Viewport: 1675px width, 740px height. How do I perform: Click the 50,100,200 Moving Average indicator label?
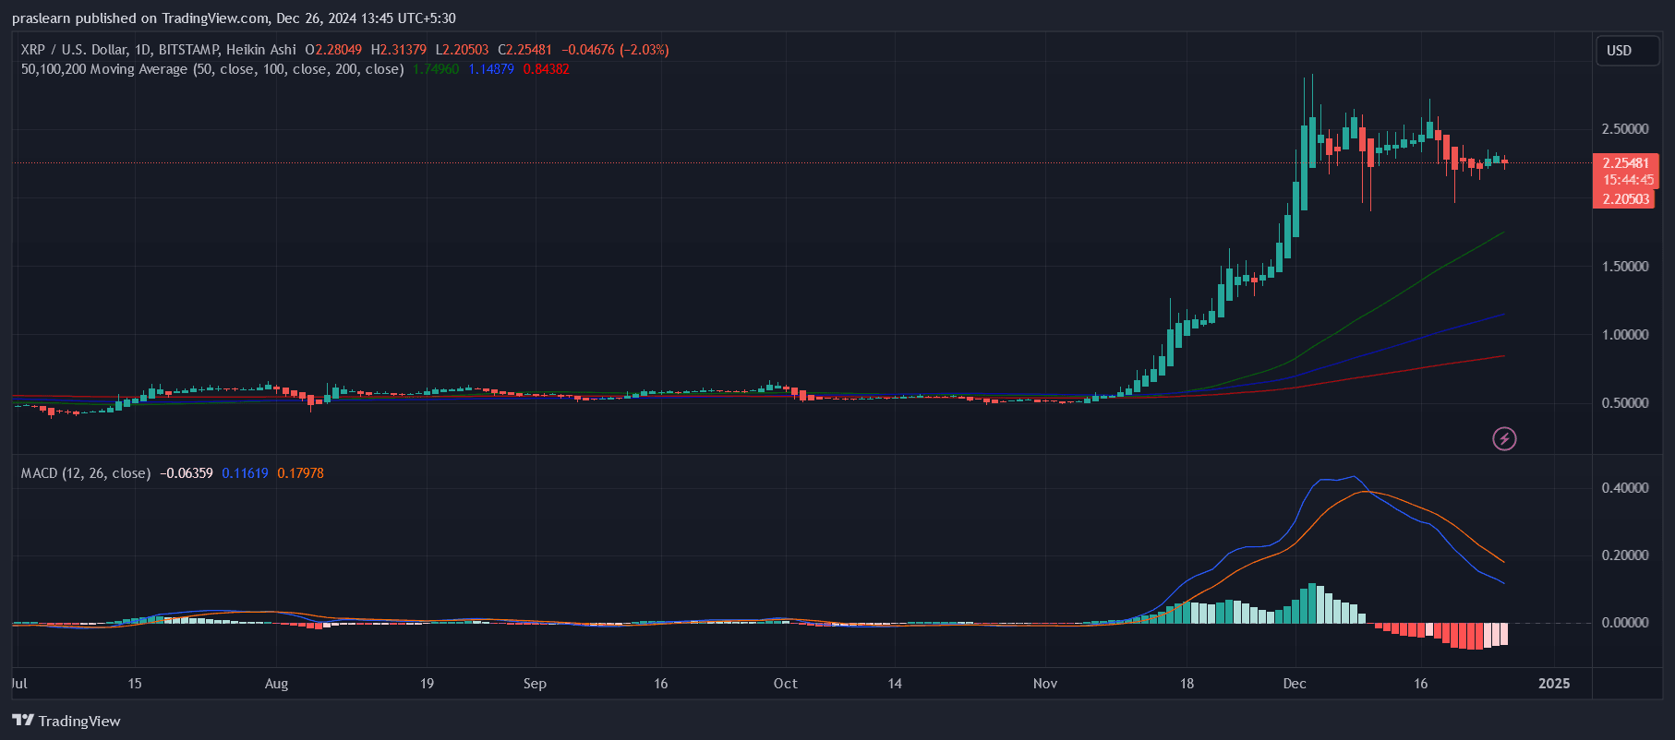point(212,69)
